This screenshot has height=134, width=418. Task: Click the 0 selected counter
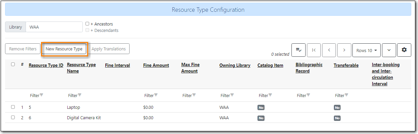coord(280,54)
